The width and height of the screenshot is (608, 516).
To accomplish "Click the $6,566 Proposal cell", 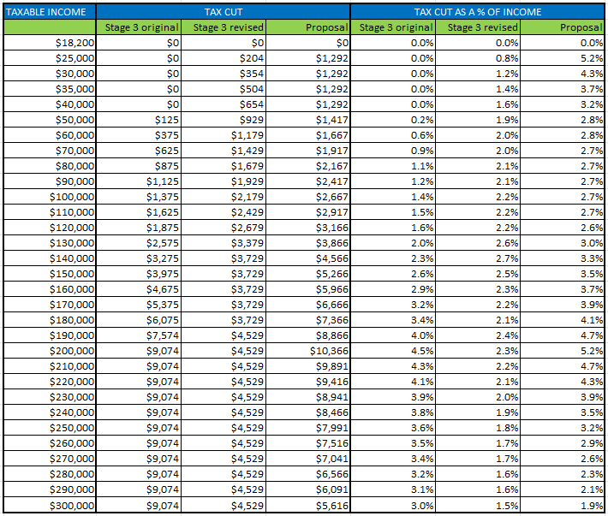I will tap(308, 476).
